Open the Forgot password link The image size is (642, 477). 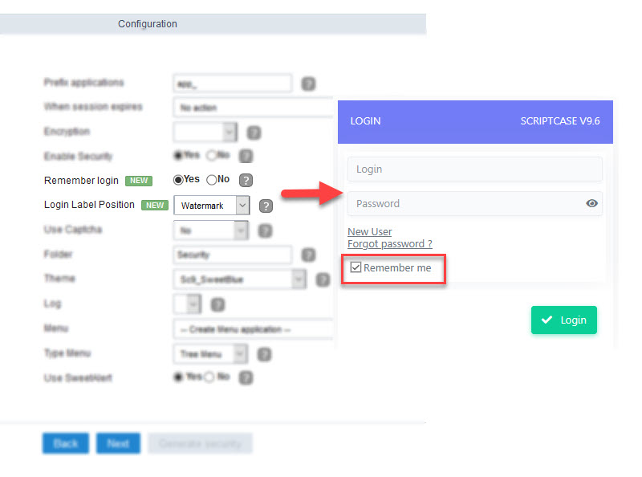(x=390, y=244)
